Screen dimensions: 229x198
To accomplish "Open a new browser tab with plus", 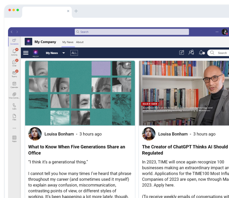I will 76,11.
